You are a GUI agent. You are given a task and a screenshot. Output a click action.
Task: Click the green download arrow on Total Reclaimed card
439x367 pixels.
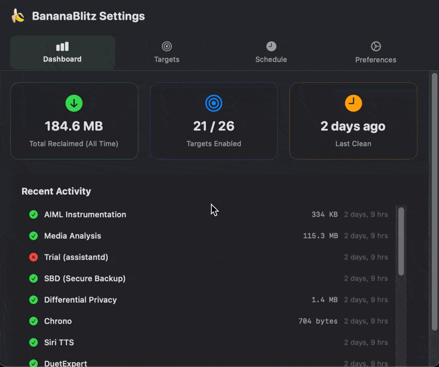pos(74,103)
